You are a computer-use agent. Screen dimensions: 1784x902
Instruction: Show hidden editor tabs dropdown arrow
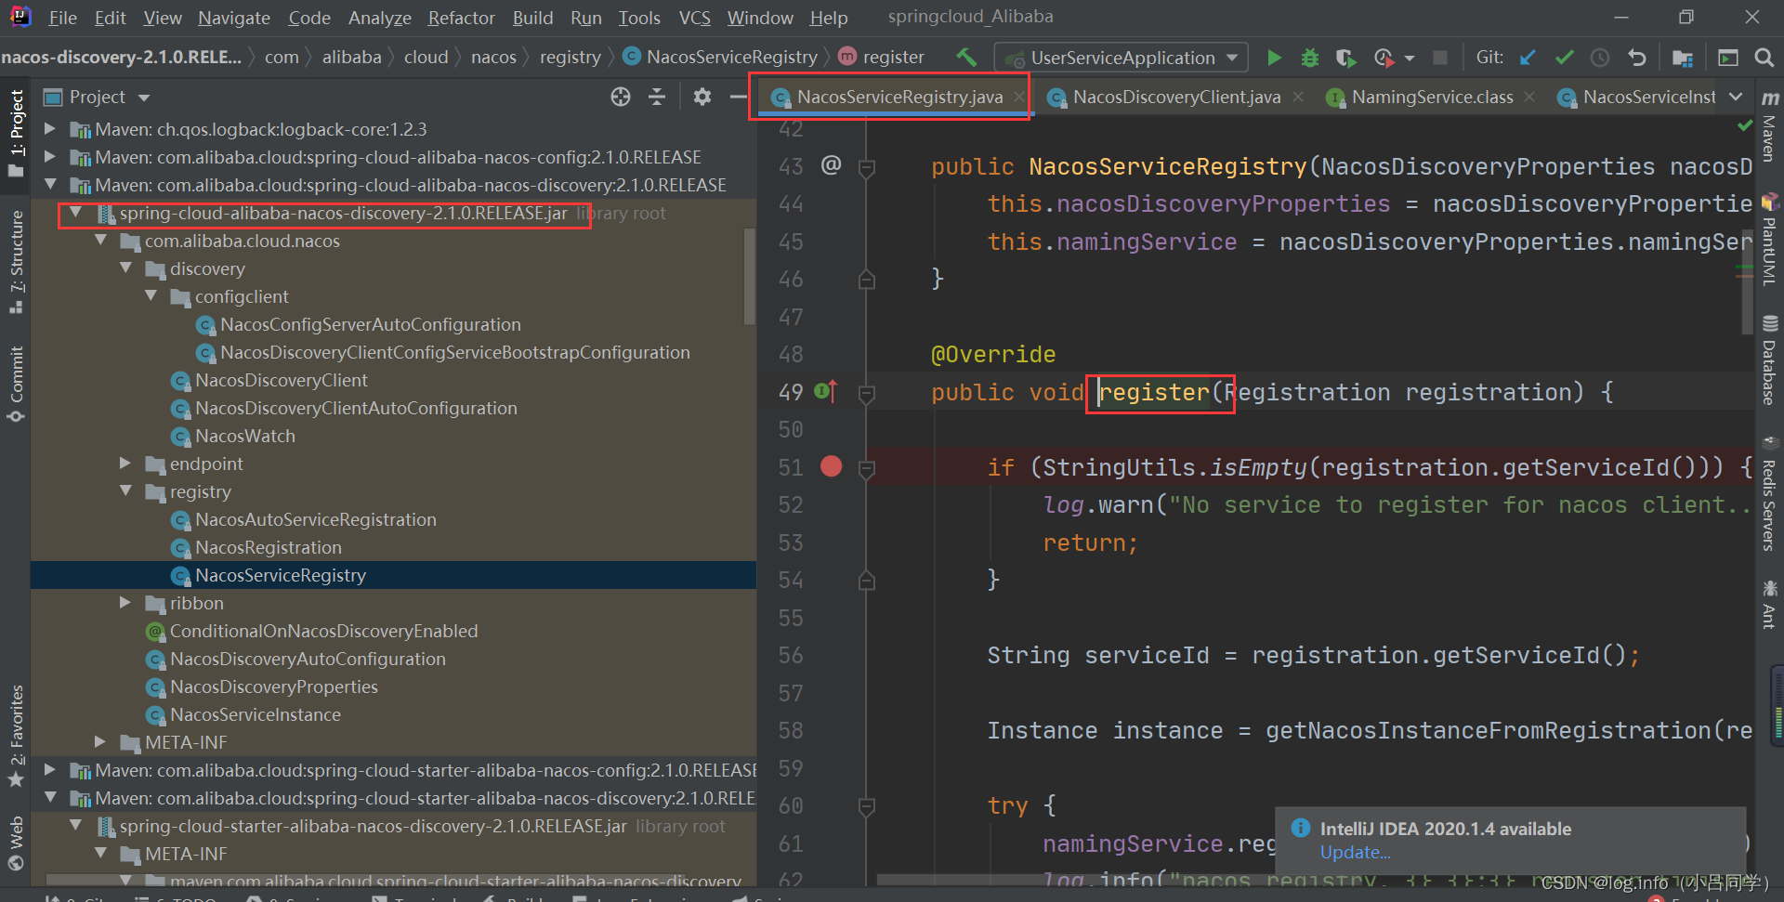pos(1736,97)
